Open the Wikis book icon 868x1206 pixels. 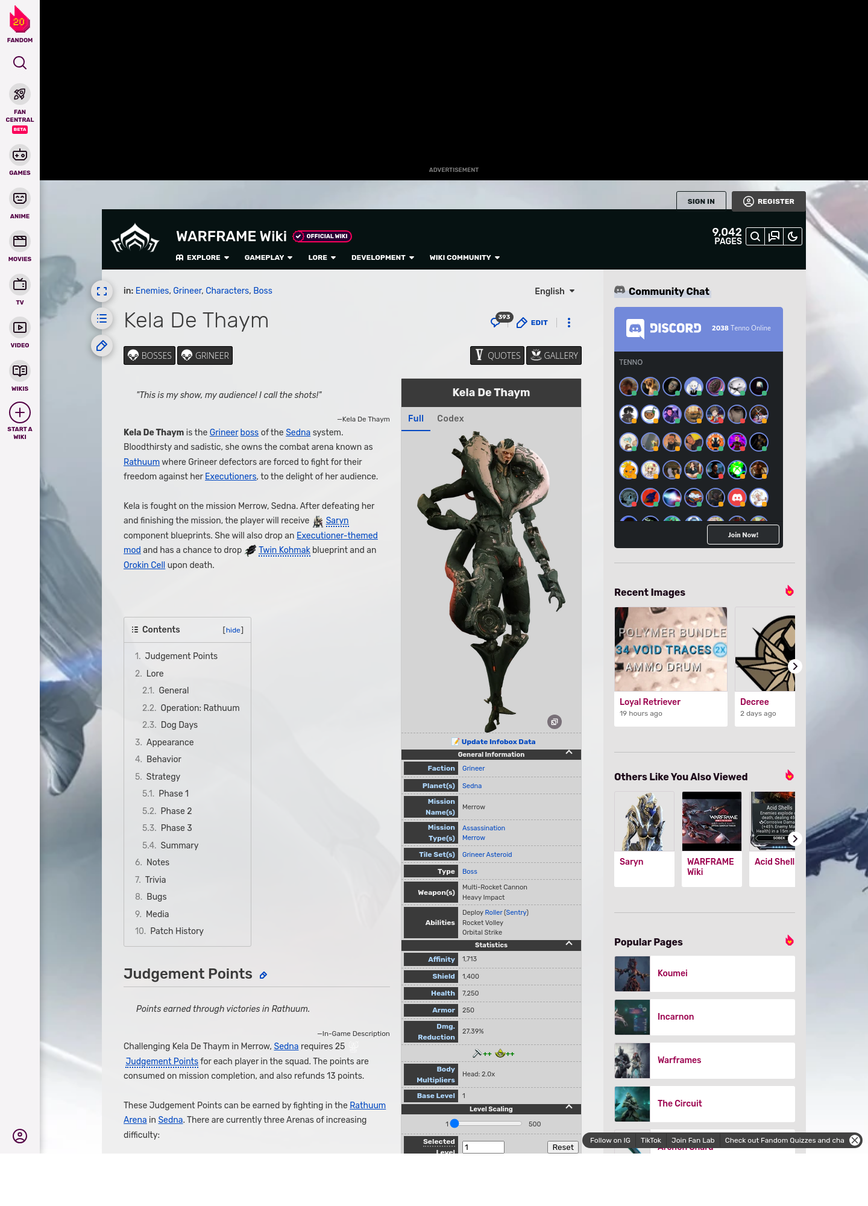[20, 370]
